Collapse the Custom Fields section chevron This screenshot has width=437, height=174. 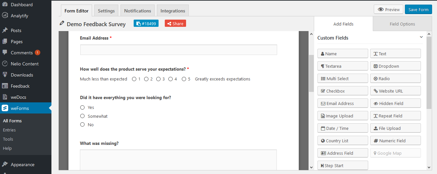(421, 37)
